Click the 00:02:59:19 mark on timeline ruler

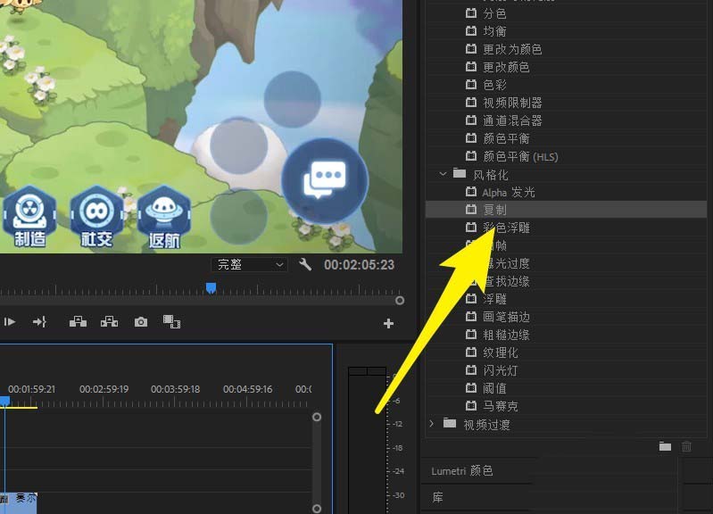click(104, 389)
